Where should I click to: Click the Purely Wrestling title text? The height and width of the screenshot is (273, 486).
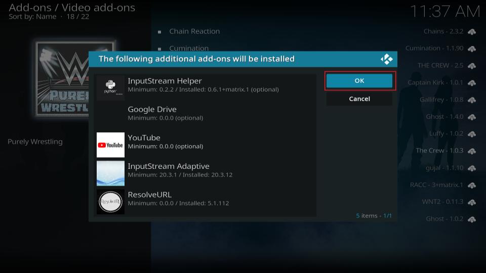35,142
